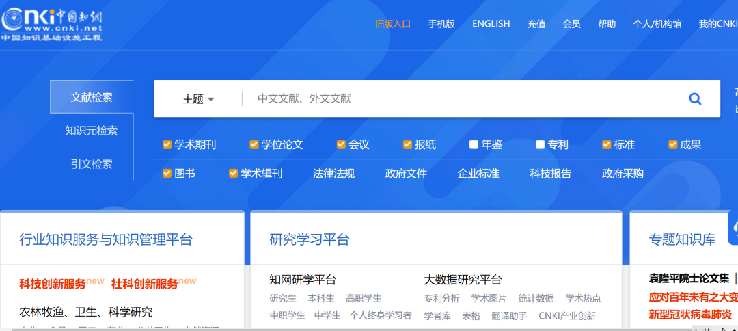This screenshot has height=331, width=738.
Task: Open the 学术图片 link
Action: click(x=489, y=298)
